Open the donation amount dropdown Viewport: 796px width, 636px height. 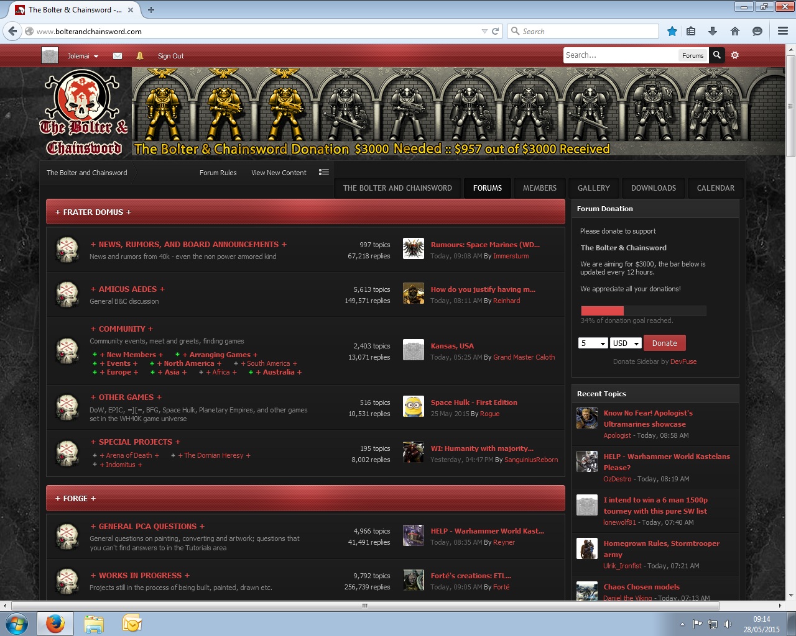click(593, 343)
